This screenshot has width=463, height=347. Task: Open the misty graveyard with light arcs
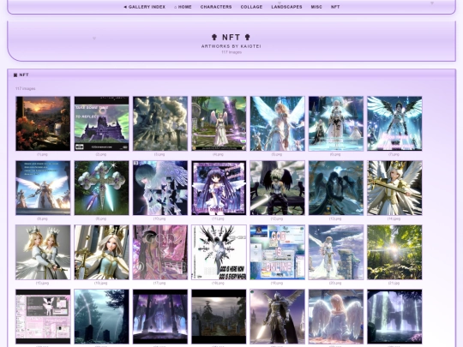coord(101,317)
